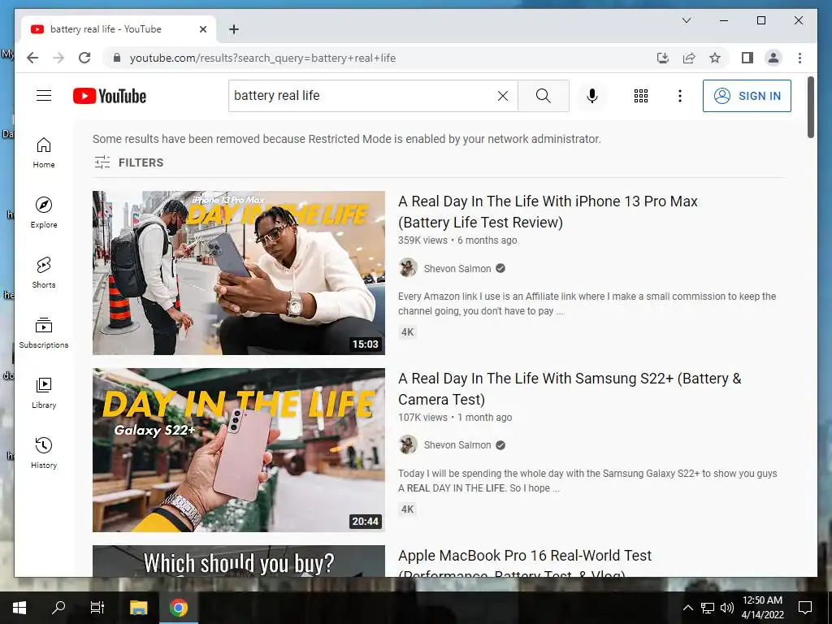This screenshot has width=832, height=624.
Task: Click the SIGN IN button
Action: tap(747, 96)
